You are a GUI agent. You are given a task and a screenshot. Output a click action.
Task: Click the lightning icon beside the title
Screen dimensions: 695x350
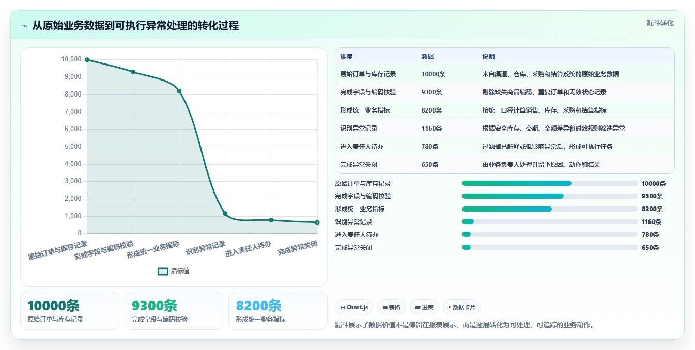tap(25, 26)
